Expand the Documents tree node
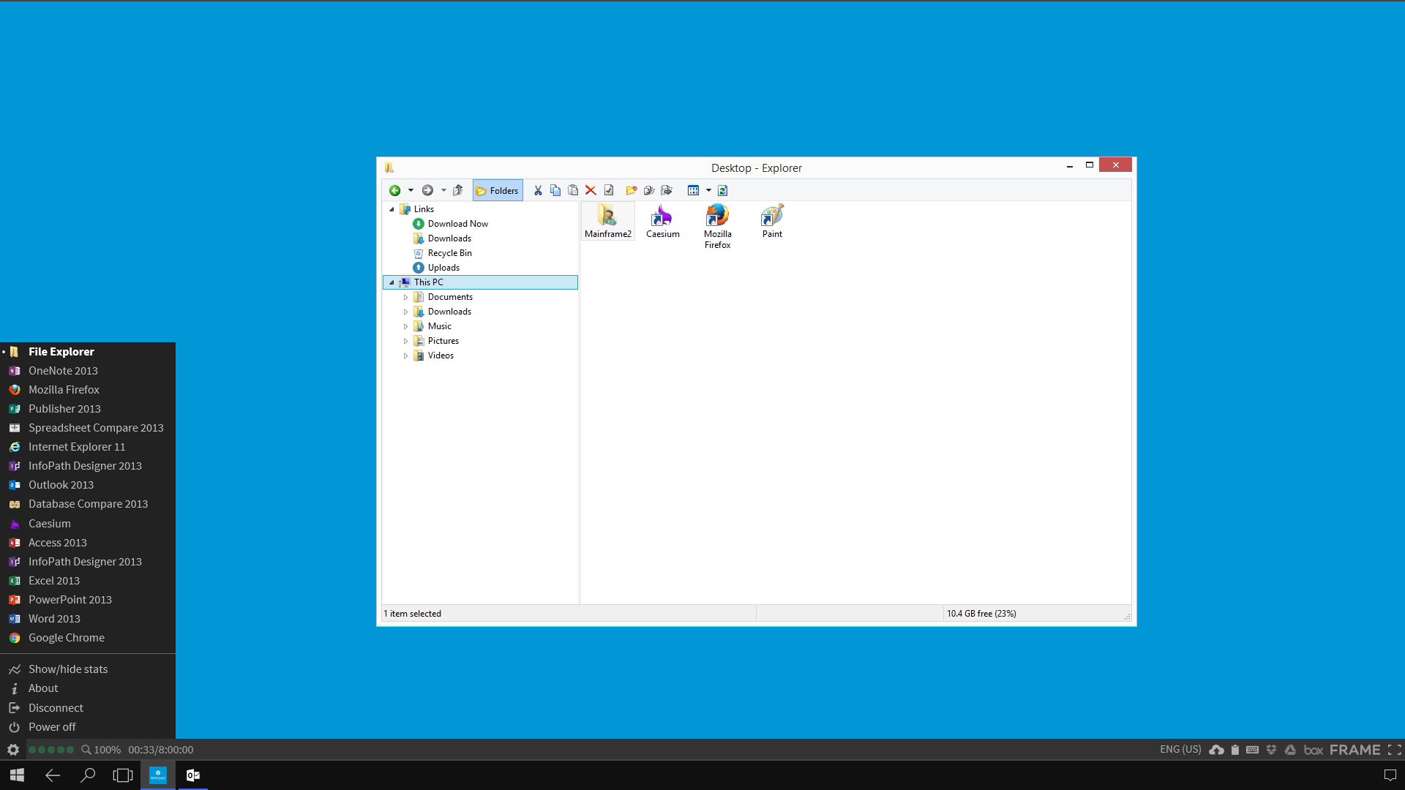The height and width of the screenshot is (790, 1405). coord(405,297)
